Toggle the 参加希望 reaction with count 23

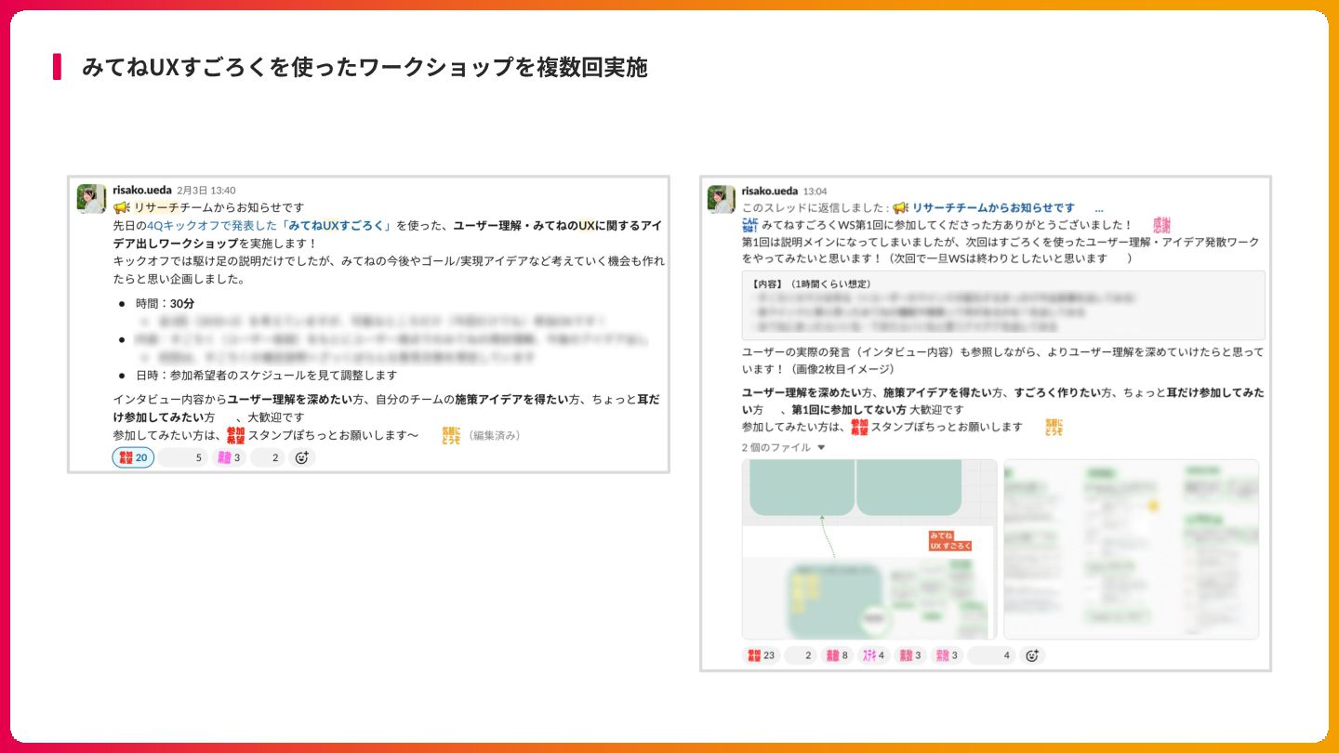click(761, 655)
